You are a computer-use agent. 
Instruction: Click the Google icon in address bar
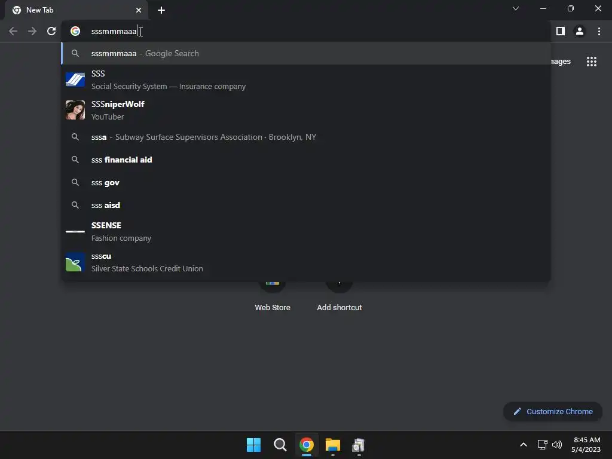(75, 31)
